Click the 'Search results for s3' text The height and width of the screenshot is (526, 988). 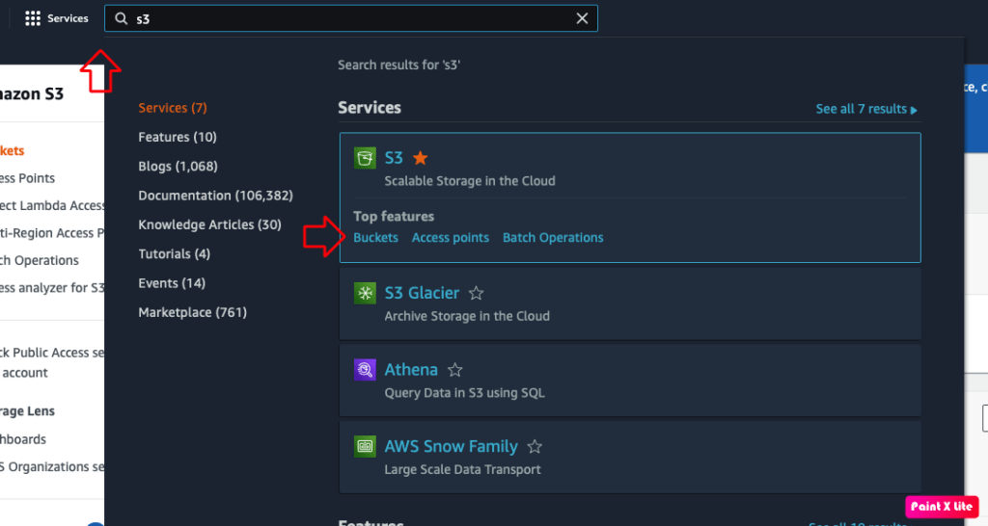click(x=398, y=65)
